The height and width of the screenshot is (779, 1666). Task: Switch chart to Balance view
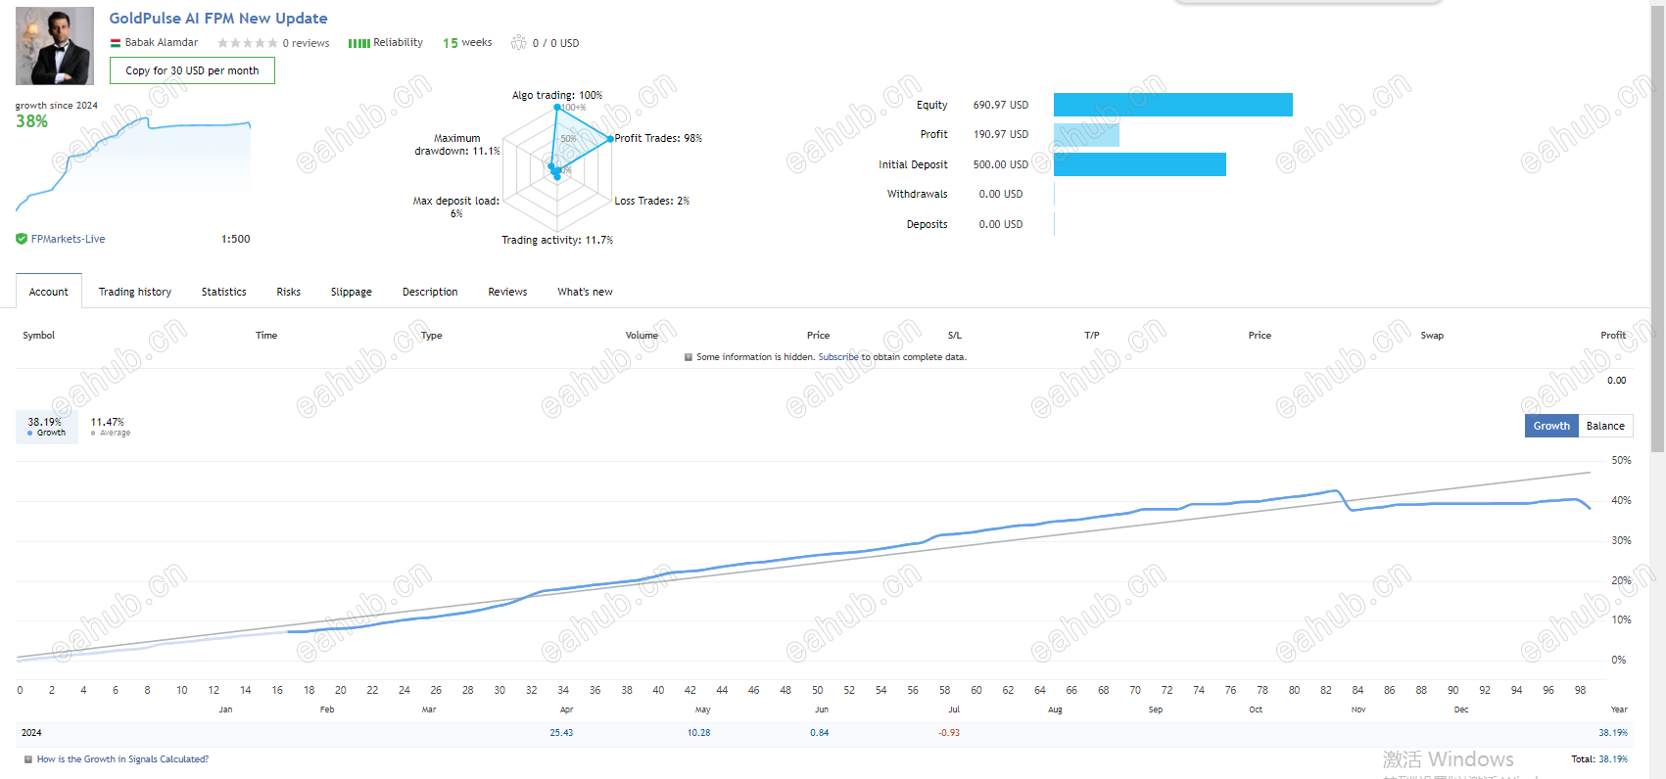point(1605,426)
